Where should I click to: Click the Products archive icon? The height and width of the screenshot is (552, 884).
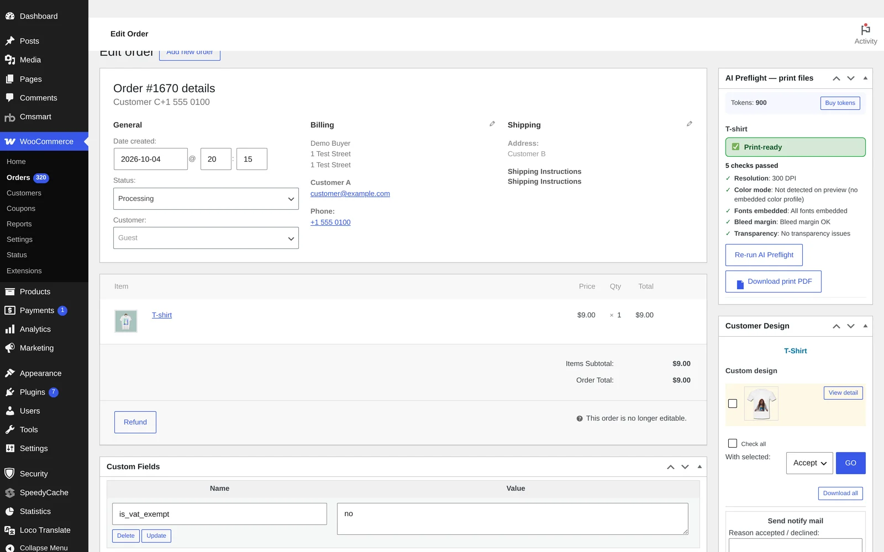click(x=10, y=291)
